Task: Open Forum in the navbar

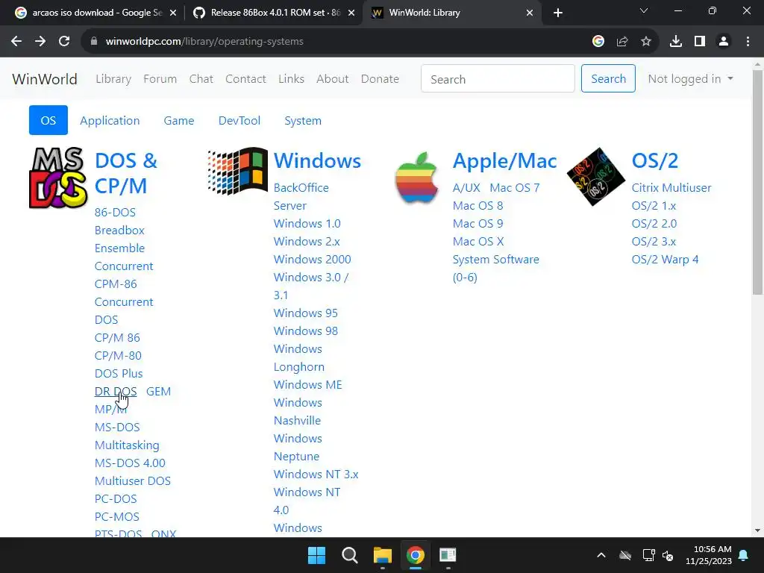Action: tap(160, 79)
